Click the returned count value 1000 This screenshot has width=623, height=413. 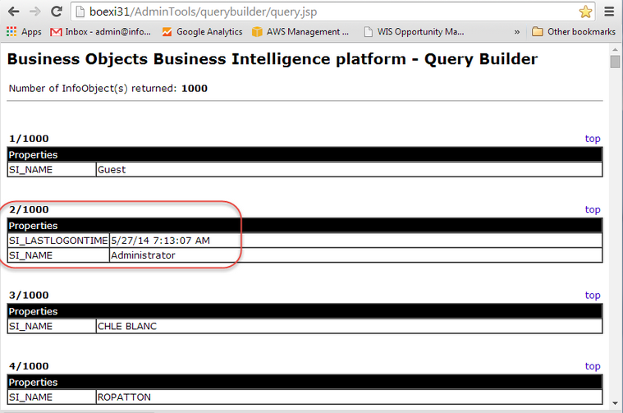195,88
